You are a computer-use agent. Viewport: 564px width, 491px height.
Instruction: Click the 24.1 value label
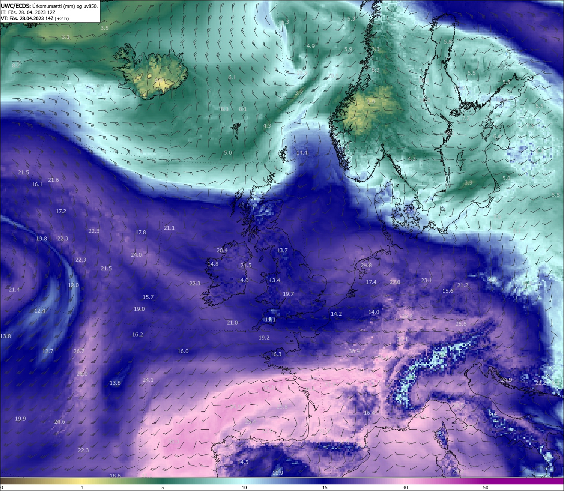[148, 380]
